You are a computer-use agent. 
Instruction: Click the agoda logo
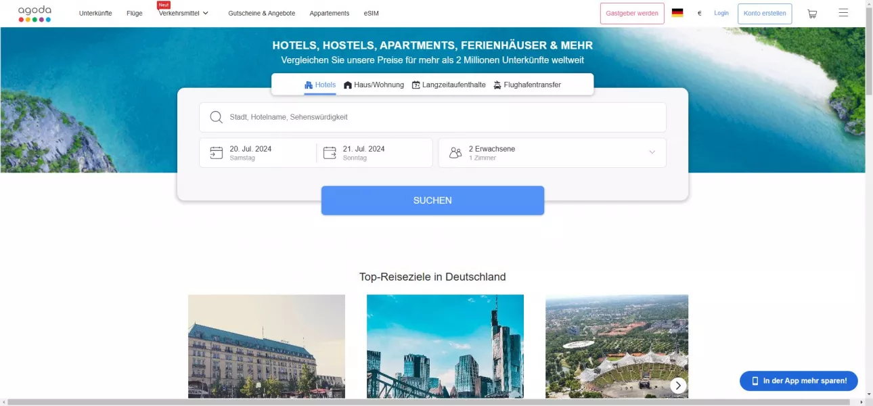pyautogui.click(x=35, y=14)
